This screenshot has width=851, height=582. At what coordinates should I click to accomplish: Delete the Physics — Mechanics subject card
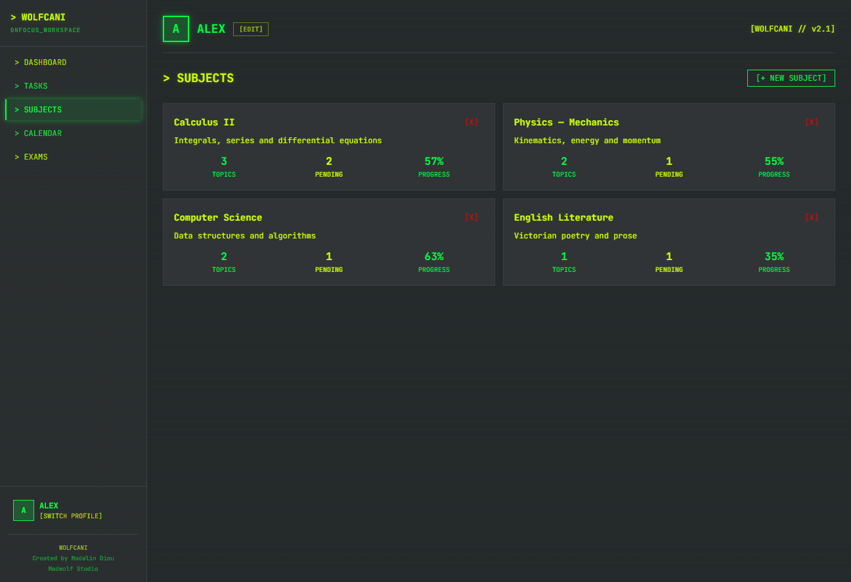point(812,122)
